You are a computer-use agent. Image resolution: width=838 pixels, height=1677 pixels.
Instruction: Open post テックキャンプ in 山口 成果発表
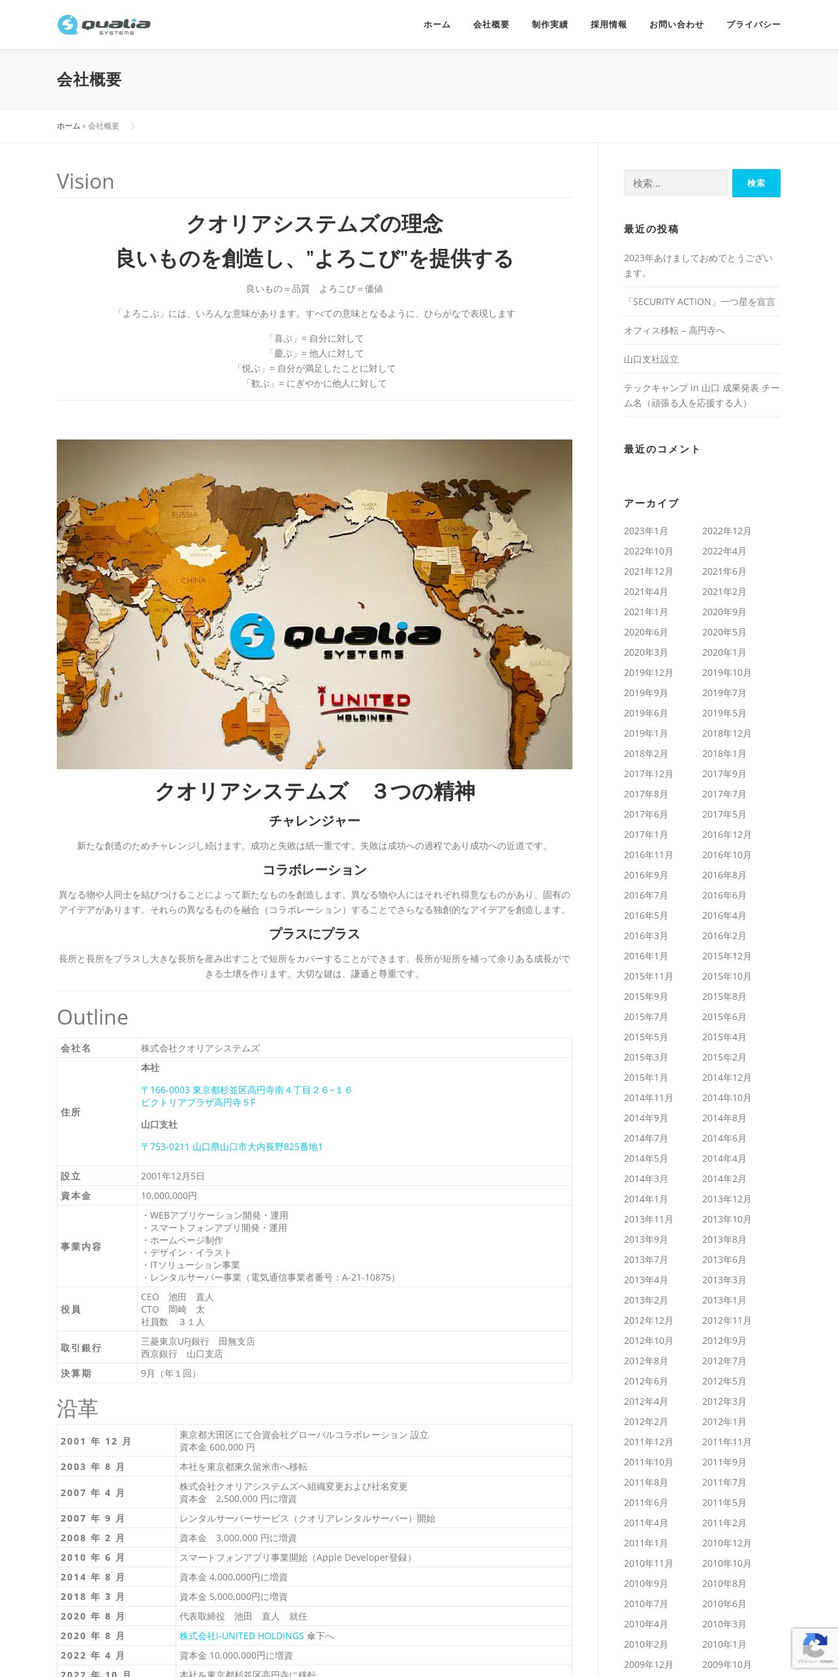702,396
